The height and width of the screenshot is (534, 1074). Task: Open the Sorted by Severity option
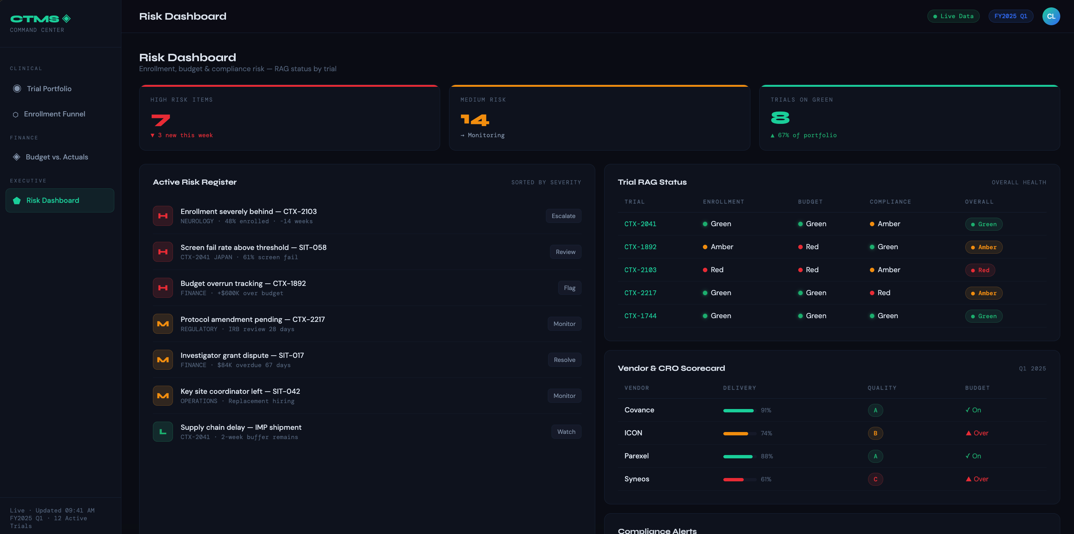point(546,182)
